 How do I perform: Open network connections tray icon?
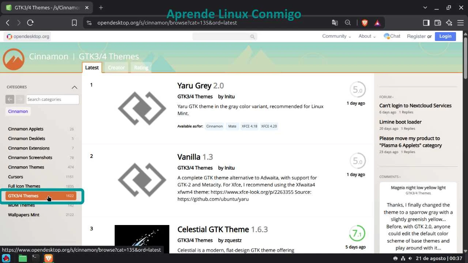coord(403,258)
